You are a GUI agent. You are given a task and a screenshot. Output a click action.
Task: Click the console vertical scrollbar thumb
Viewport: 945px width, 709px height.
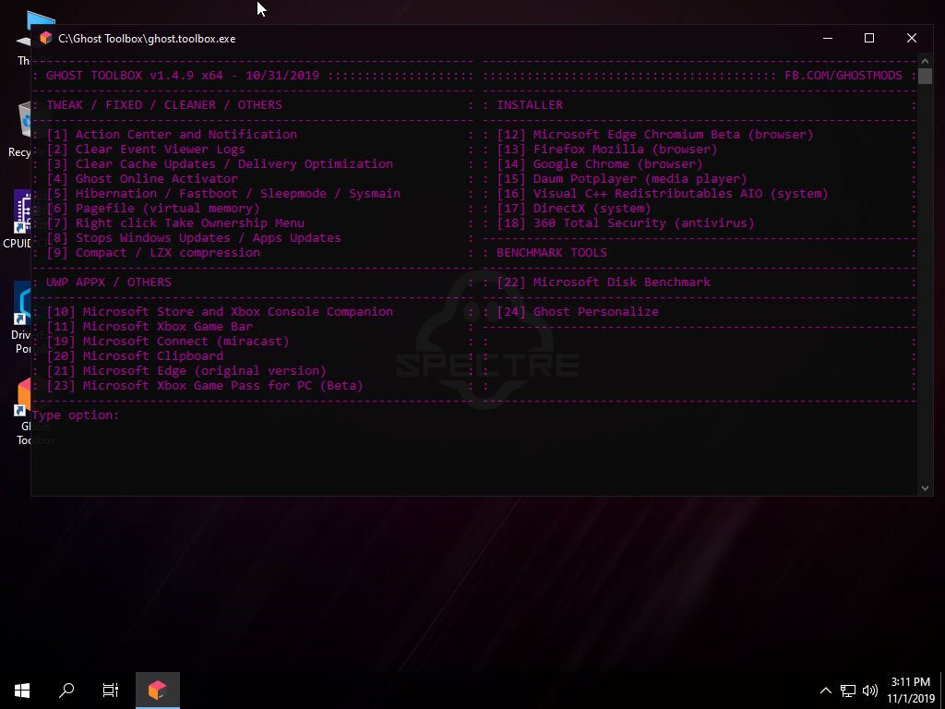coord(925,76)
